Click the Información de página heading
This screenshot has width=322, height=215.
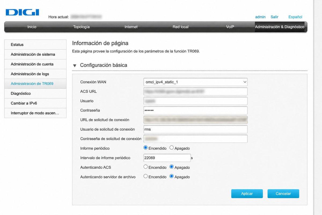click(x=100, y=43)
